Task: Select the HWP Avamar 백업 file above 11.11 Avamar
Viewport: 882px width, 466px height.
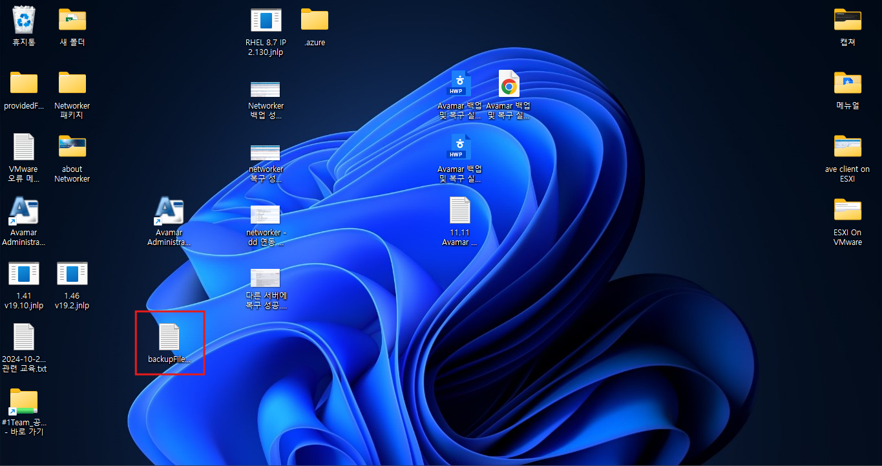Action: click(x=460, y=158)
